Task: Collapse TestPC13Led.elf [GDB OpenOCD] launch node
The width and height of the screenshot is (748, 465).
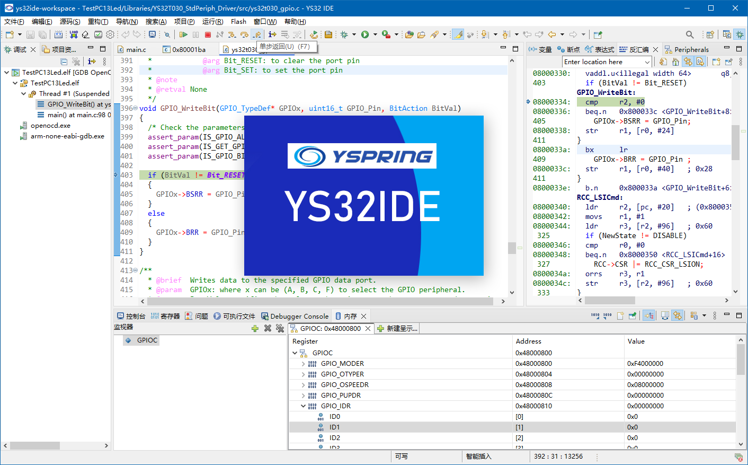Action: click(6, 73)
